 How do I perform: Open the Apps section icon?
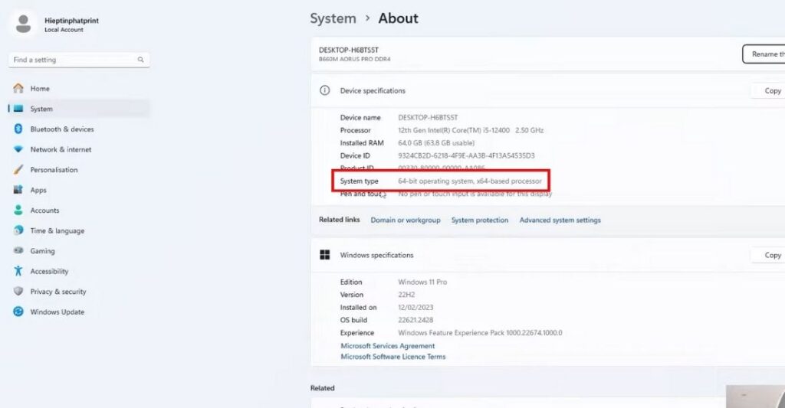click(x=18, y=190)
